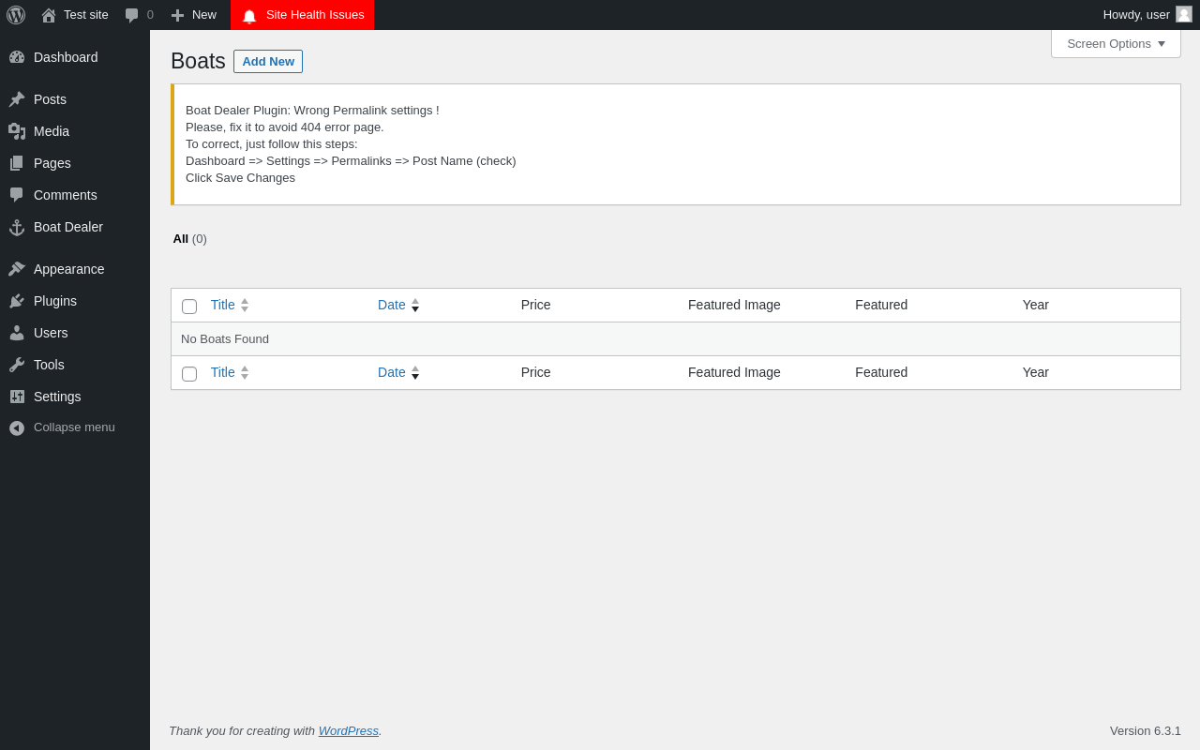Click the sort arrows beside the bottom Title header
The image size is (1200, 750).
pos(245,372)
